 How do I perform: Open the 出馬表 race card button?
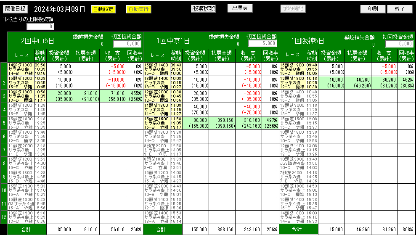(240, 8)
